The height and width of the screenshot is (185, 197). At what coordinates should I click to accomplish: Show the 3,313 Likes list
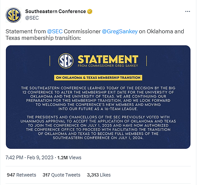pyautogui.click(x=99, y=175)
